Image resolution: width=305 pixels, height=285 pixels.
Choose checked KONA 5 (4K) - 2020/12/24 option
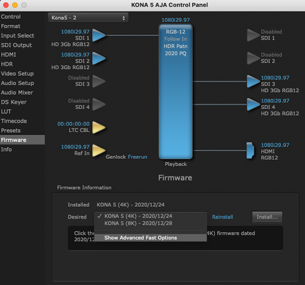tap(138, 216)
